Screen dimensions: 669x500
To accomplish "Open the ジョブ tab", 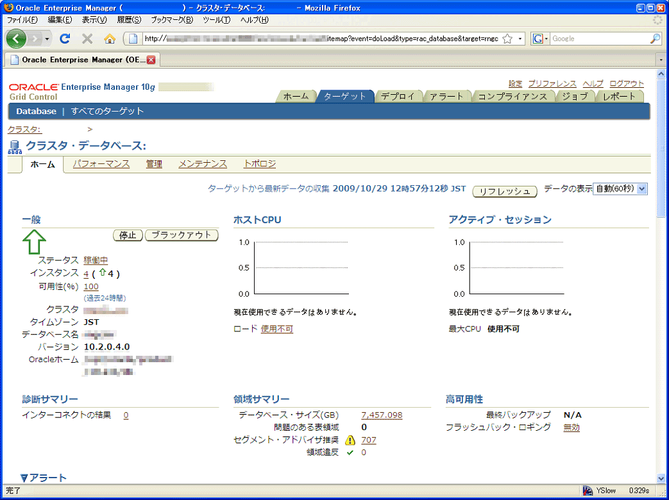I will pos(575,96).
